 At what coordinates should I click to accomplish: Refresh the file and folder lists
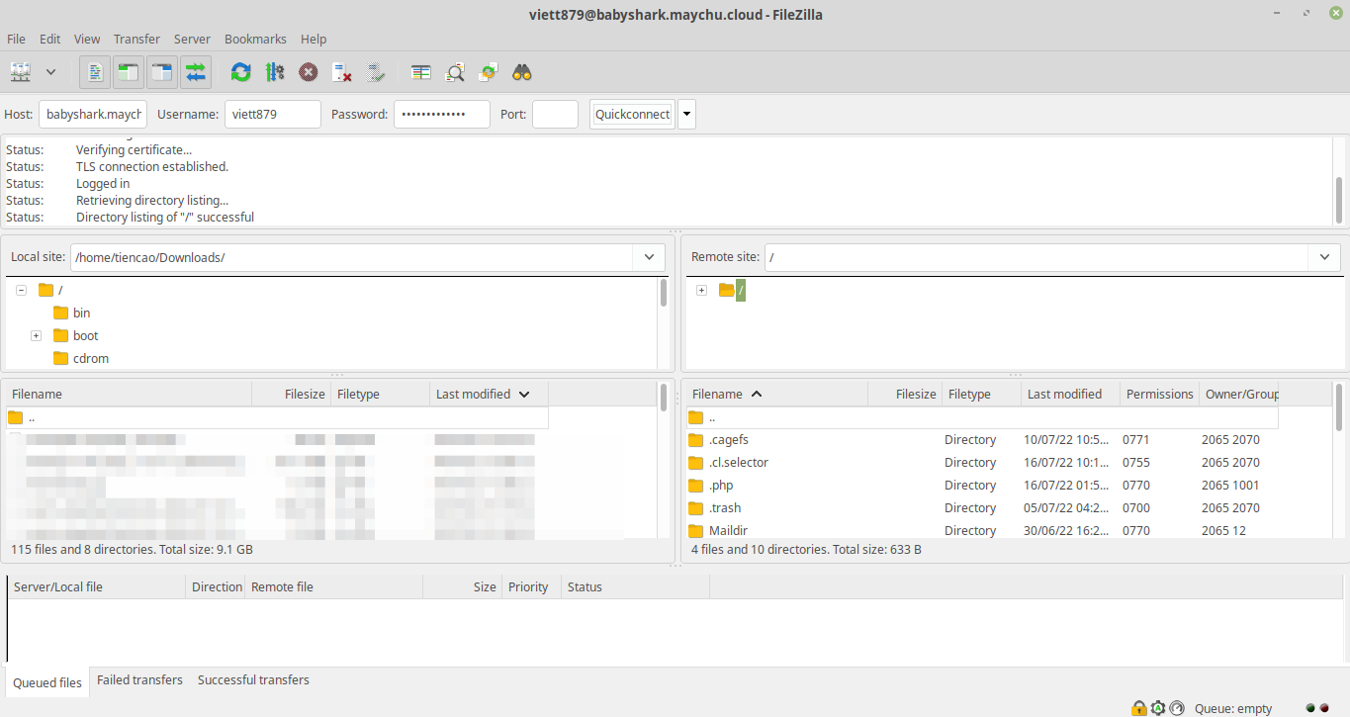(x=240, y=72)
